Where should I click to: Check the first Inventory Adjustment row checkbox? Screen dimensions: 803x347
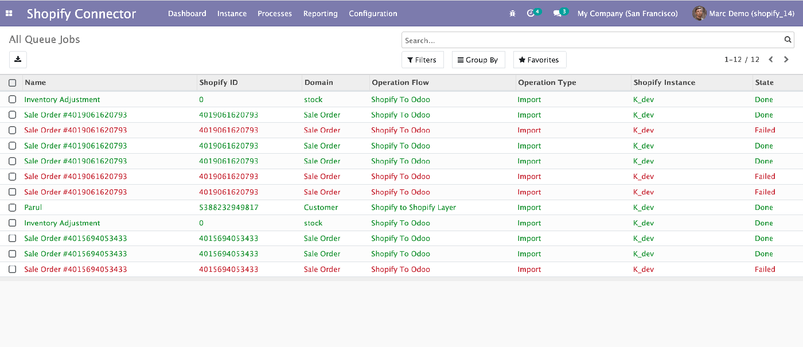click(x=12, y=99)
